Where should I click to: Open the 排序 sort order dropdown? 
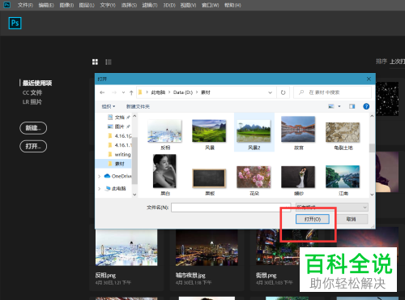point(397,62)
